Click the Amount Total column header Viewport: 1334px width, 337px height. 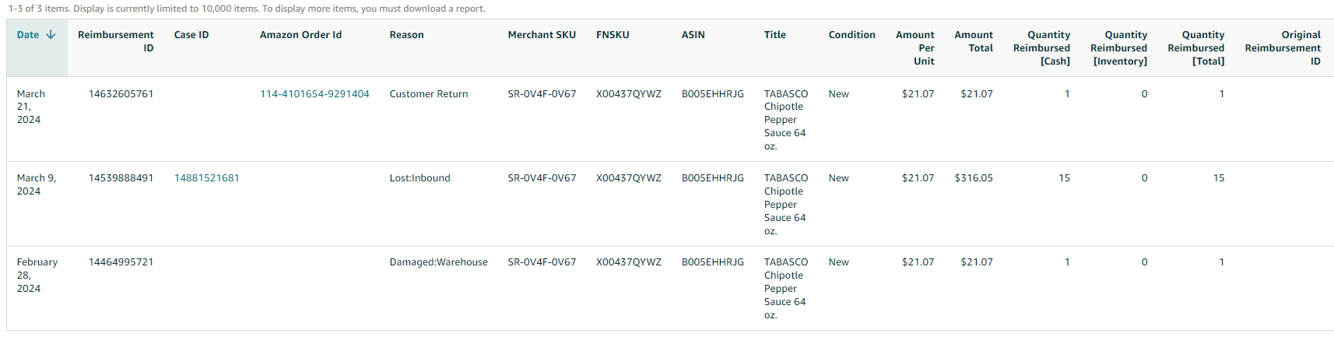click(974, 41)
